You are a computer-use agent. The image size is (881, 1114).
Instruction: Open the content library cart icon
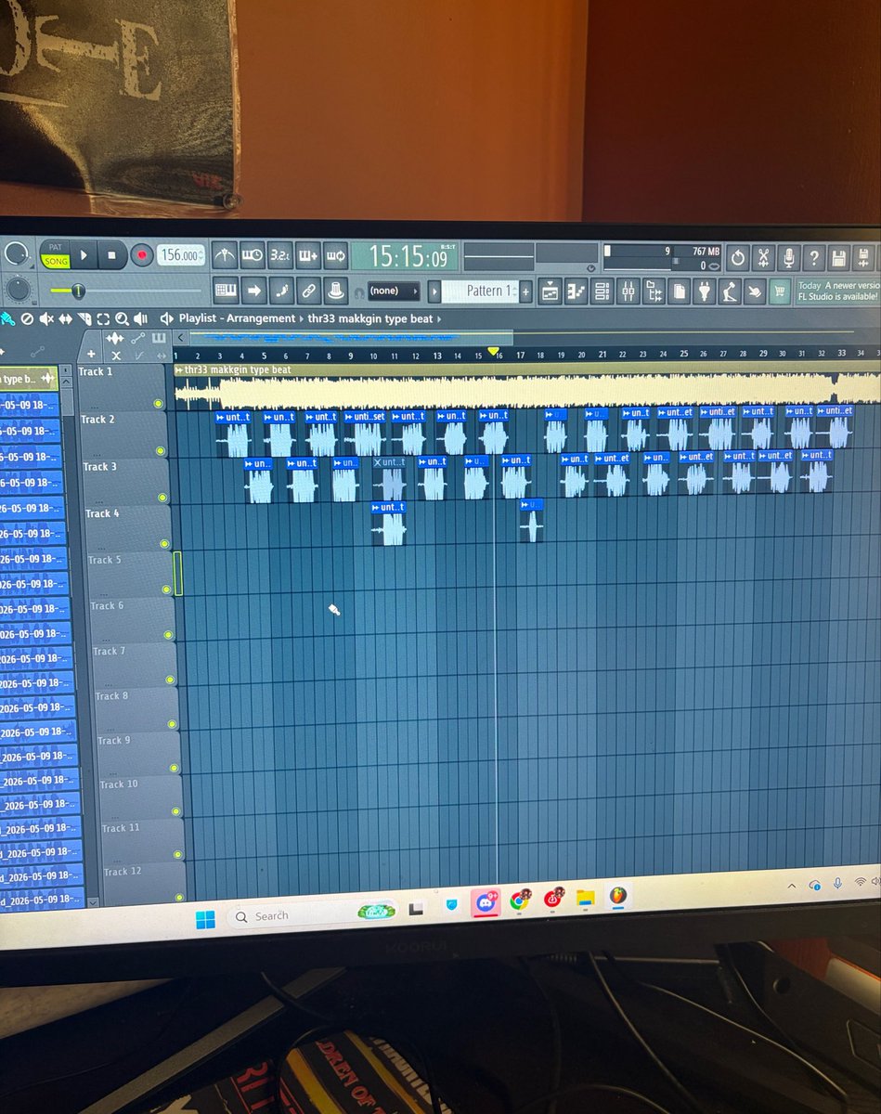point(781,291)
